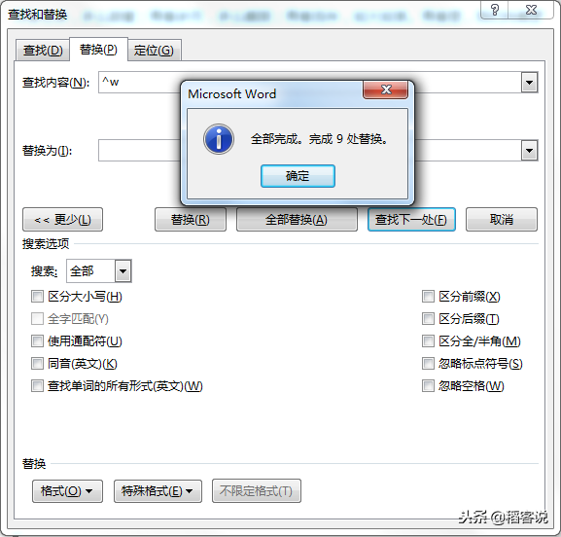Enable 区分大小写(H) checkbox
This screenshot has width=561, height=537.
[x=37, y=297]
